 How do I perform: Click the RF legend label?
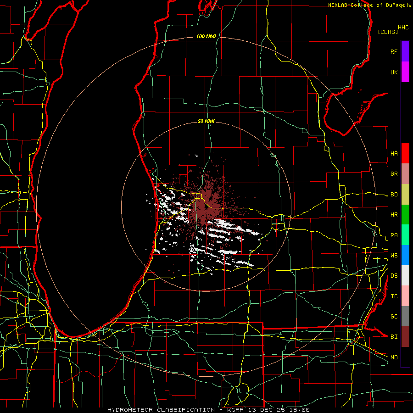394,51
